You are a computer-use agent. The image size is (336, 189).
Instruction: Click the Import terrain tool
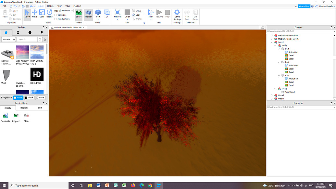pyautogui.click(x=16, y=118)
